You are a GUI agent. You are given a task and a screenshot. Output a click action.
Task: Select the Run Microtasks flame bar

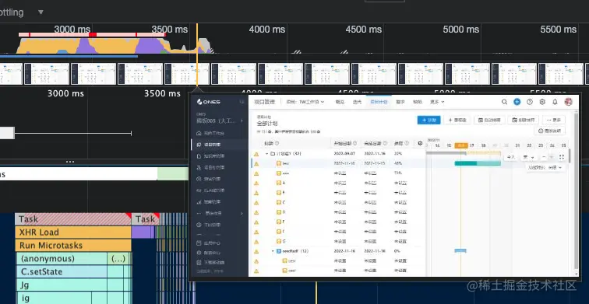73,246
